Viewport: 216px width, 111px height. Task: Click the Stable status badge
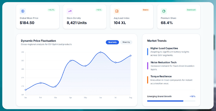tap(146, 10)
